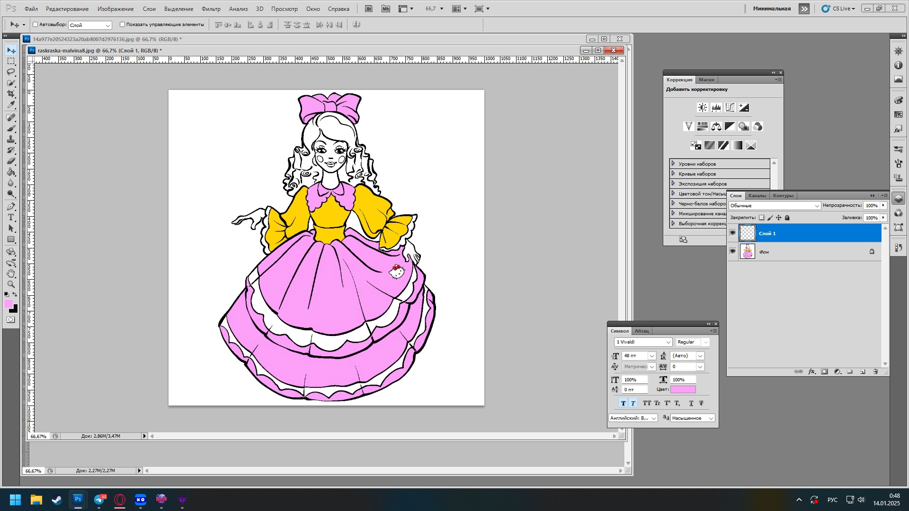Image resolution: width=909 pixels, height=511 pixels.
Task: Switch to the Каналы tab
Action: tap(757, 195)
